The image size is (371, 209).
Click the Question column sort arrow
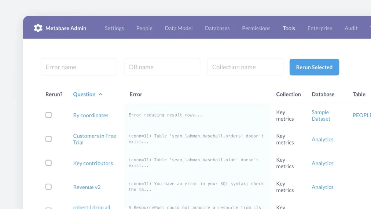[x=100, y=94]
